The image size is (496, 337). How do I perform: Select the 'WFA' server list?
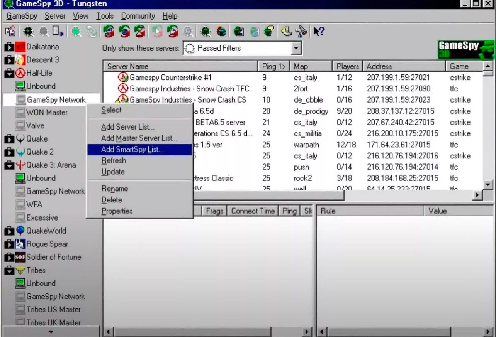point(34,204)
